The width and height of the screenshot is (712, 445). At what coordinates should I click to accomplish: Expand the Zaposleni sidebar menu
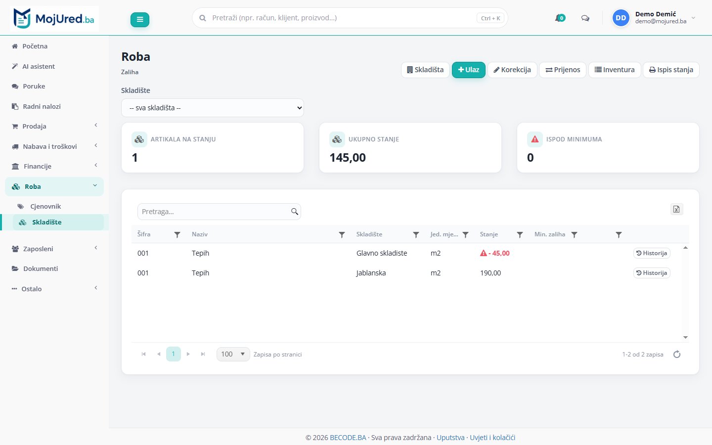pyautogui.click(x=54, y=249)
